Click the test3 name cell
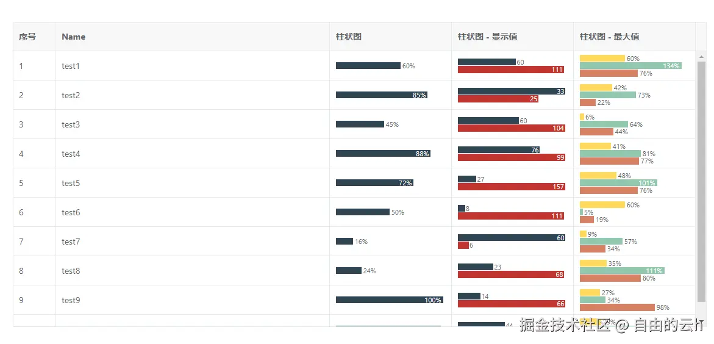Screen dimensions: 714x344 [x=71, y=124]
